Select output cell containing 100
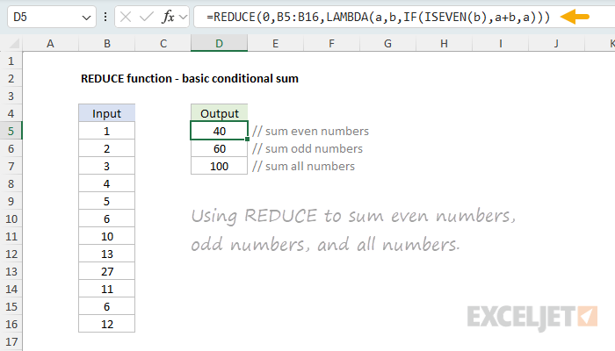Screen dimensions: 615x351 pyautogui.click(x=220, y=166)
